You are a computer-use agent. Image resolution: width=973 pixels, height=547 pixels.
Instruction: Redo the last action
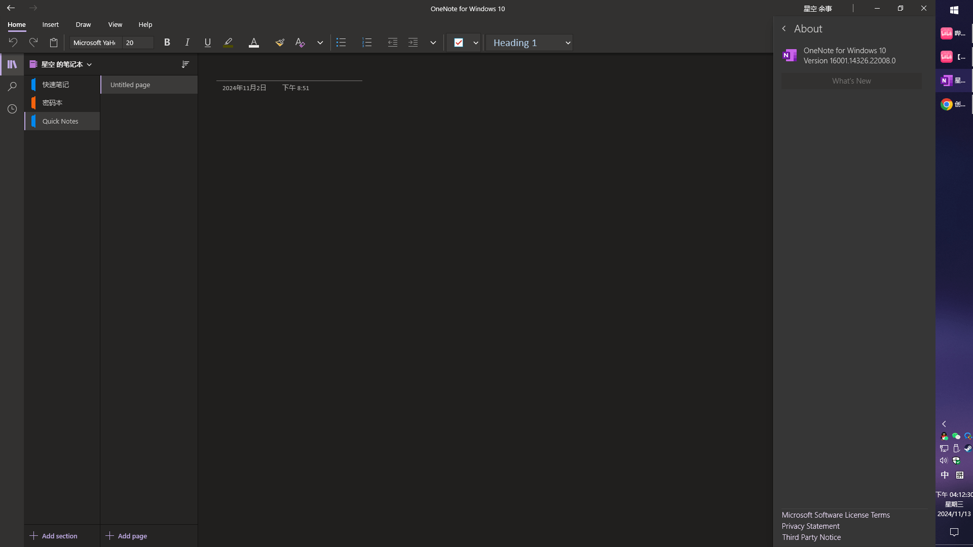click(33, 43)
